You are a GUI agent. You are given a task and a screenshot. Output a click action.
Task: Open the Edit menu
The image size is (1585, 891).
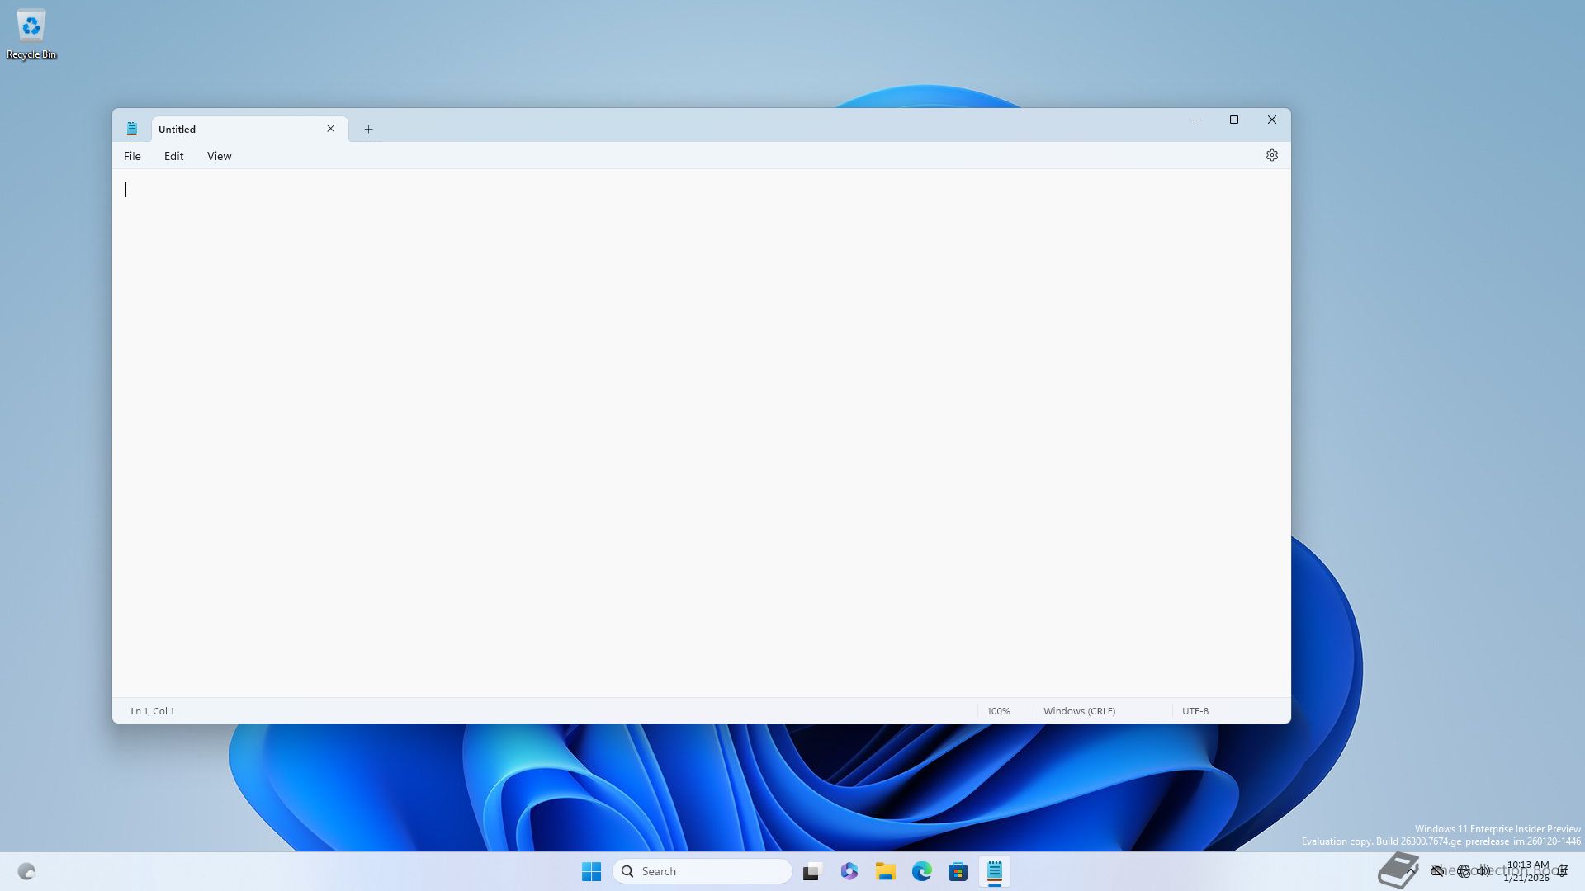pos(173,156)
